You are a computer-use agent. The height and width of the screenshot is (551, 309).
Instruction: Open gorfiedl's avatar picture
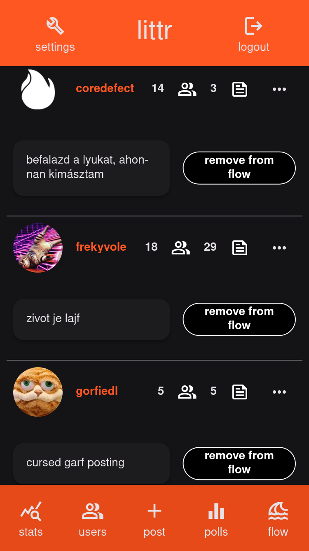pos(38,392)
